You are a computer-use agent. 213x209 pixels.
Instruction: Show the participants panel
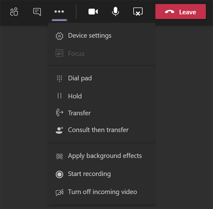point(14,12)
